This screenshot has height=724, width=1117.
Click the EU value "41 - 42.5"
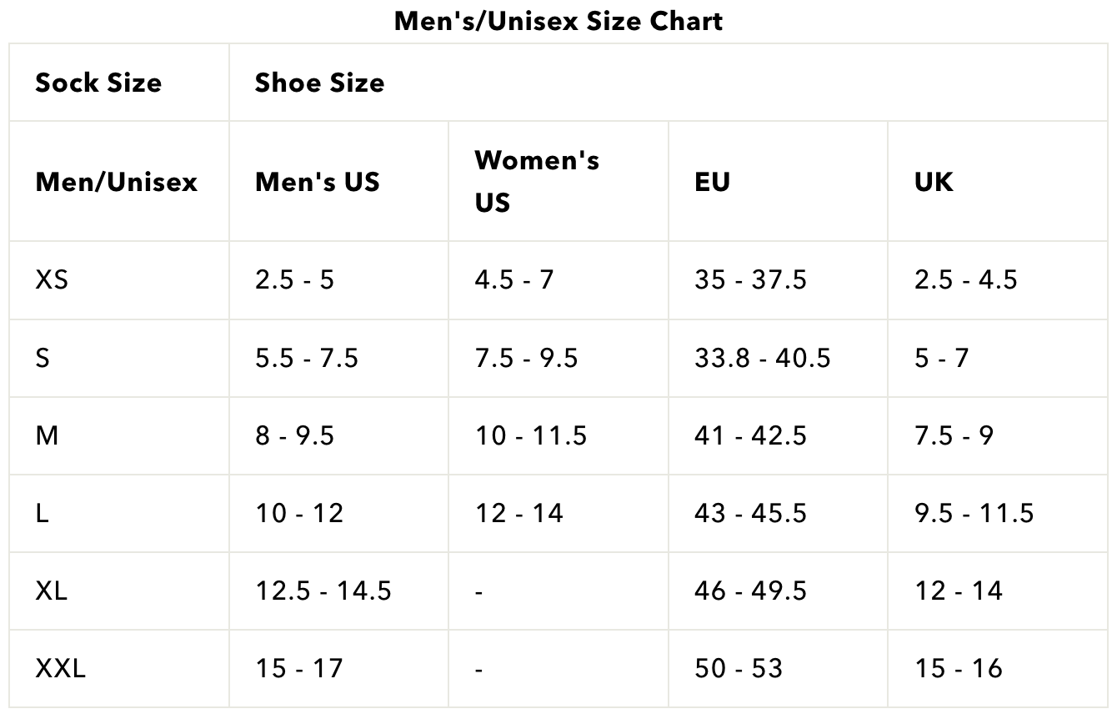pos(750,435)
